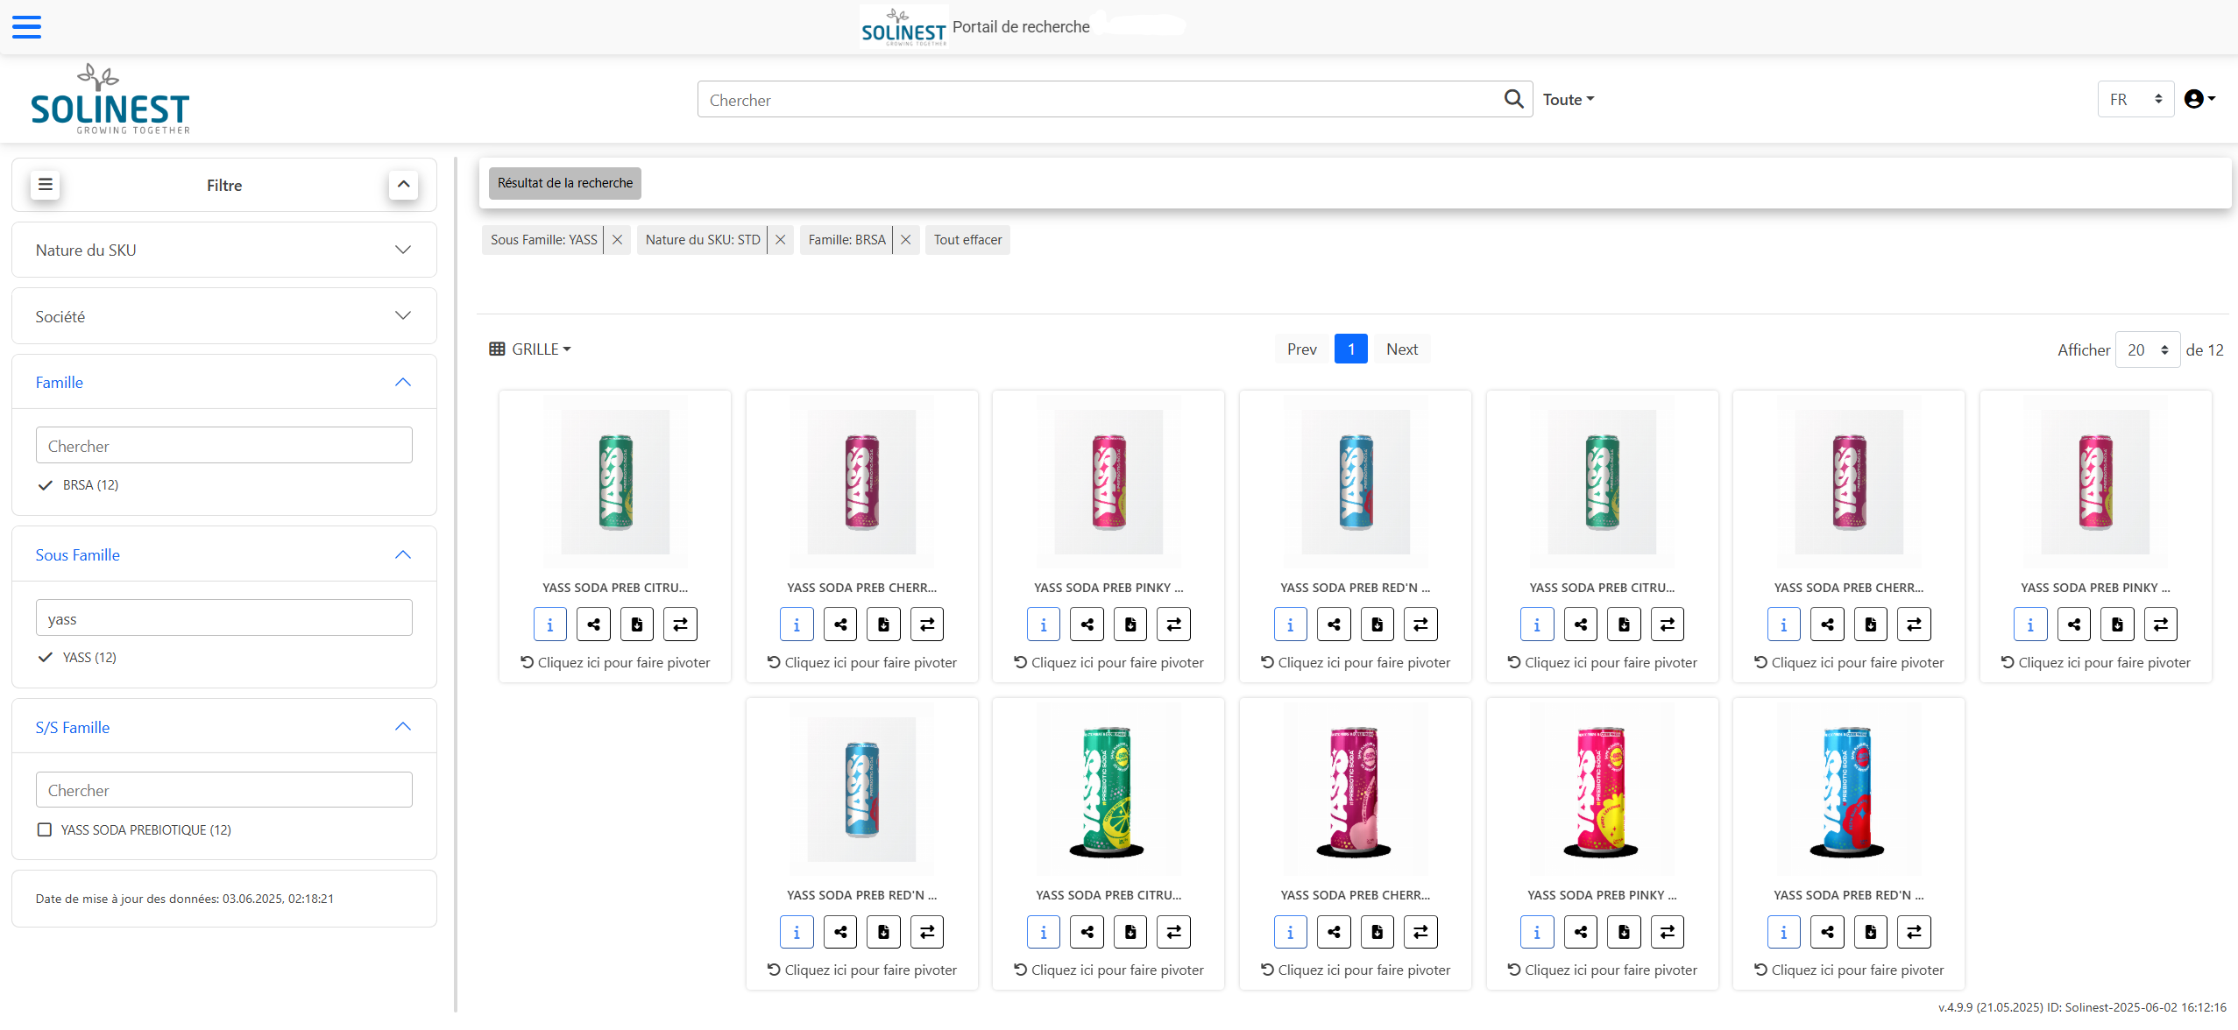
Task: Collapse the Famille filter section
Action: click(x=224, y=382)
